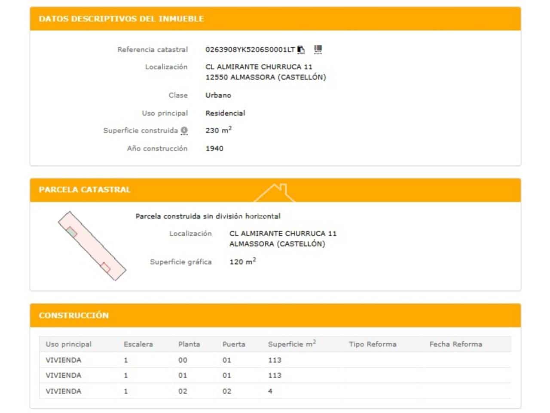Click the info icon next to Superficie construida
Screen dimensions: 550x413
184,130
